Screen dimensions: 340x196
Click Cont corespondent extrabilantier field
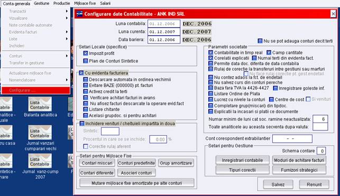pyautogui.click(x=292, y=138)
